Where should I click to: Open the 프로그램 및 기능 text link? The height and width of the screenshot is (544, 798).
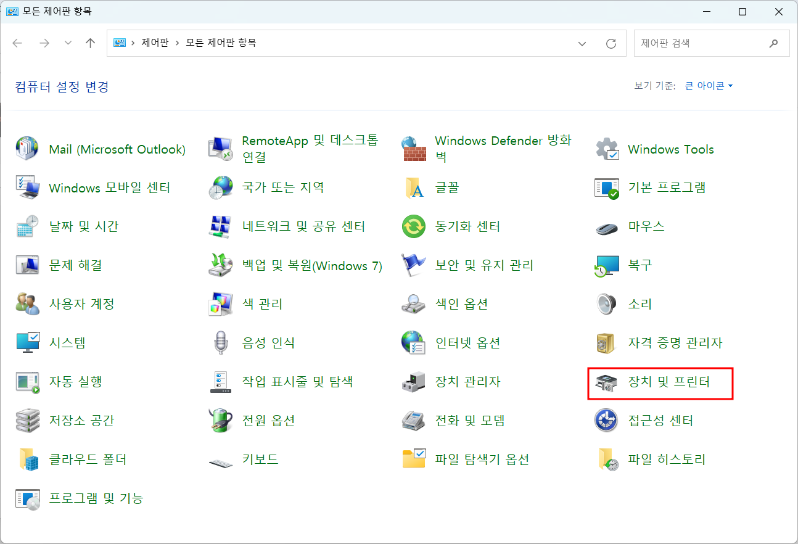96,498
